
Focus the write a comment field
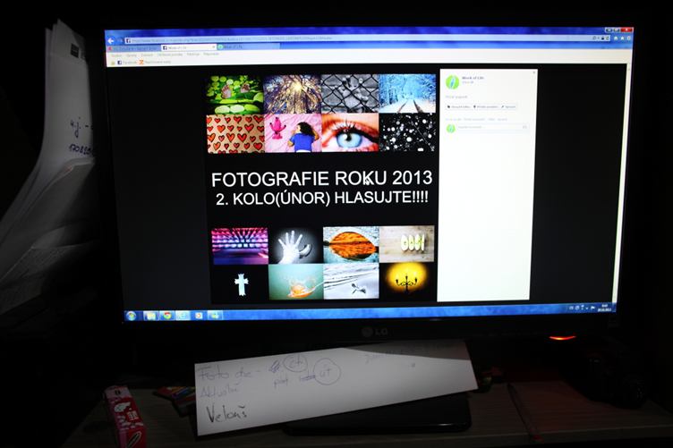tap(492, 127)
